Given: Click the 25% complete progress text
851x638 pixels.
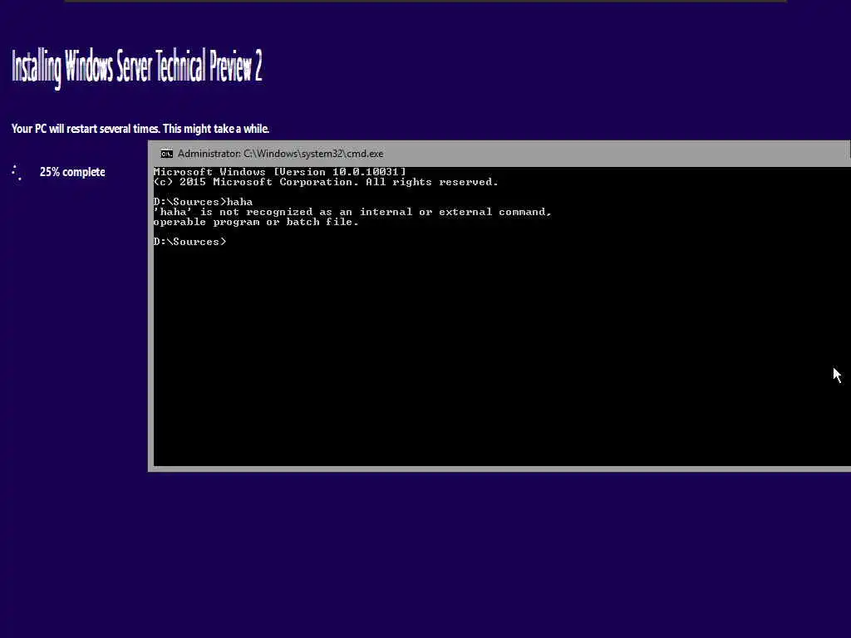Looking at the screenshot, I should click(72, 172).
